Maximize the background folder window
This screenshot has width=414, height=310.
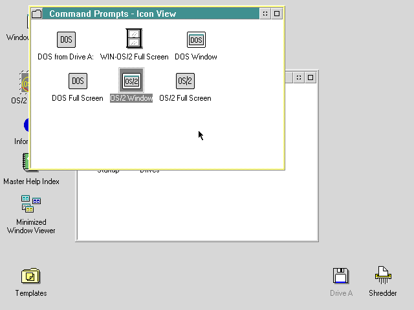pos(310,77)
